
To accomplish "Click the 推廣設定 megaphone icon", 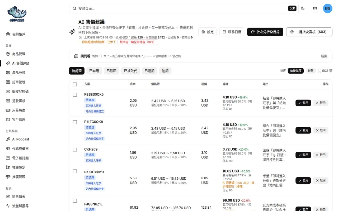I will [x=8, y=167].
